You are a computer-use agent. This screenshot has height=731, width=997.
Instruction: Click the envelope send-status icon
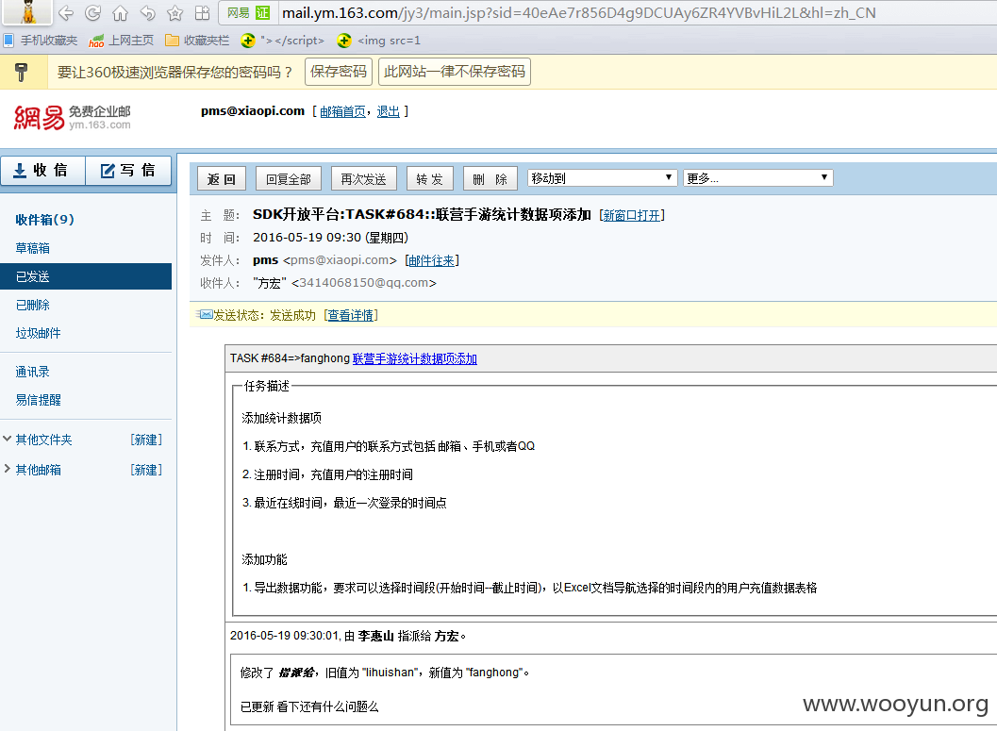[205, 314]
